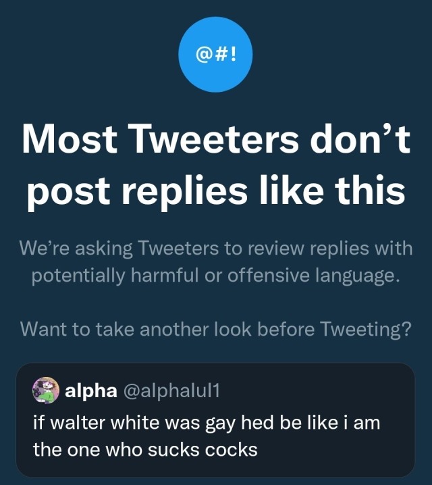Screen dimensions: 432x485
Task: Select the quoted tweet's second text line
Action: (145, 449)
